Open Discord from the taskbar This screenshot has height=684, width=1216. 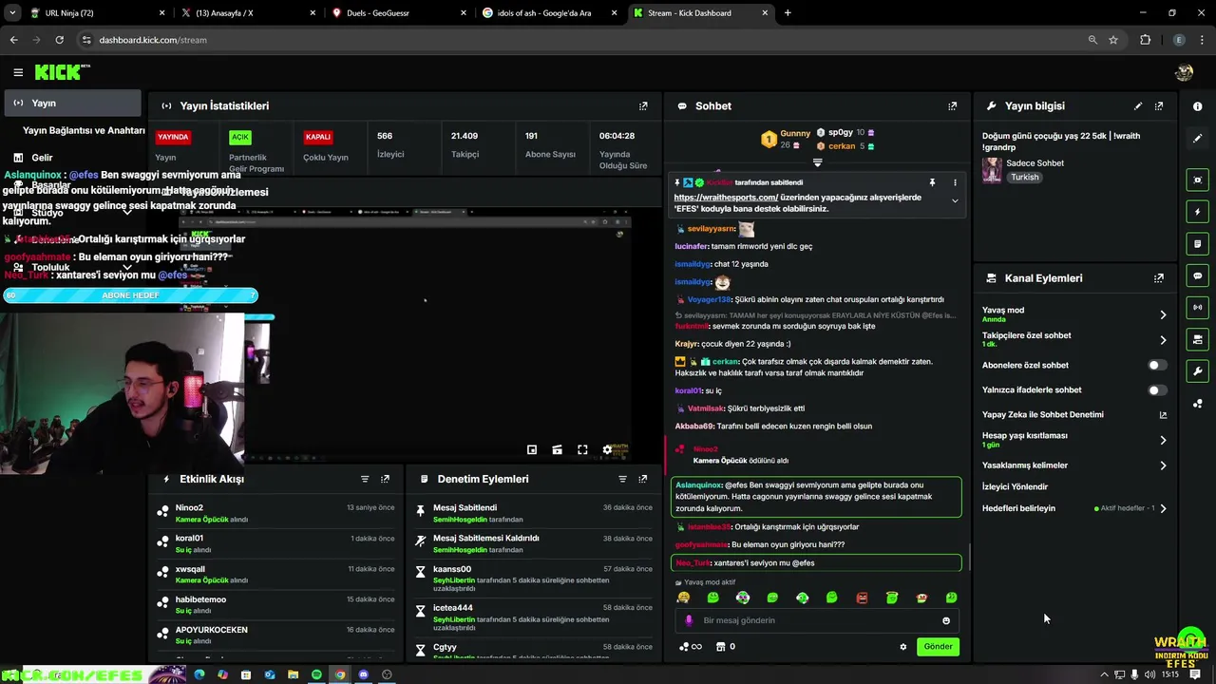(x=363, y=674)
